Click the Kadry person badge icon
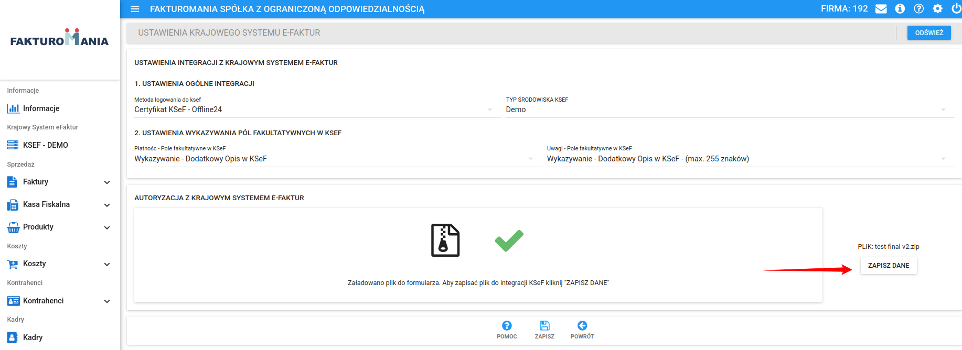962x350 pixels. point(12,337)
